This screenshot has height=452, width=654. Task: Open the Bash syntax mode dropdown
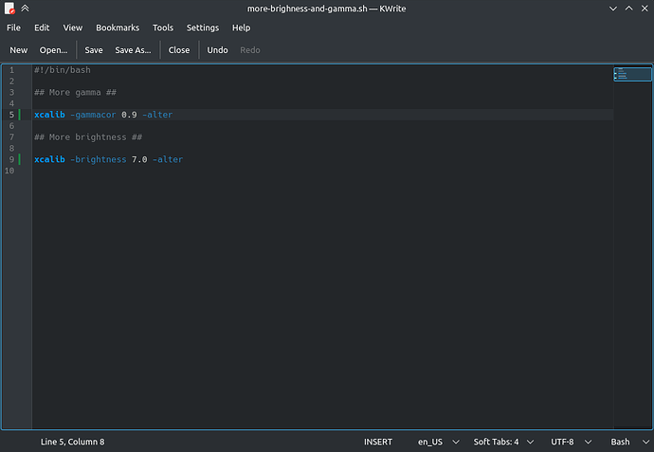pos(629,442)
